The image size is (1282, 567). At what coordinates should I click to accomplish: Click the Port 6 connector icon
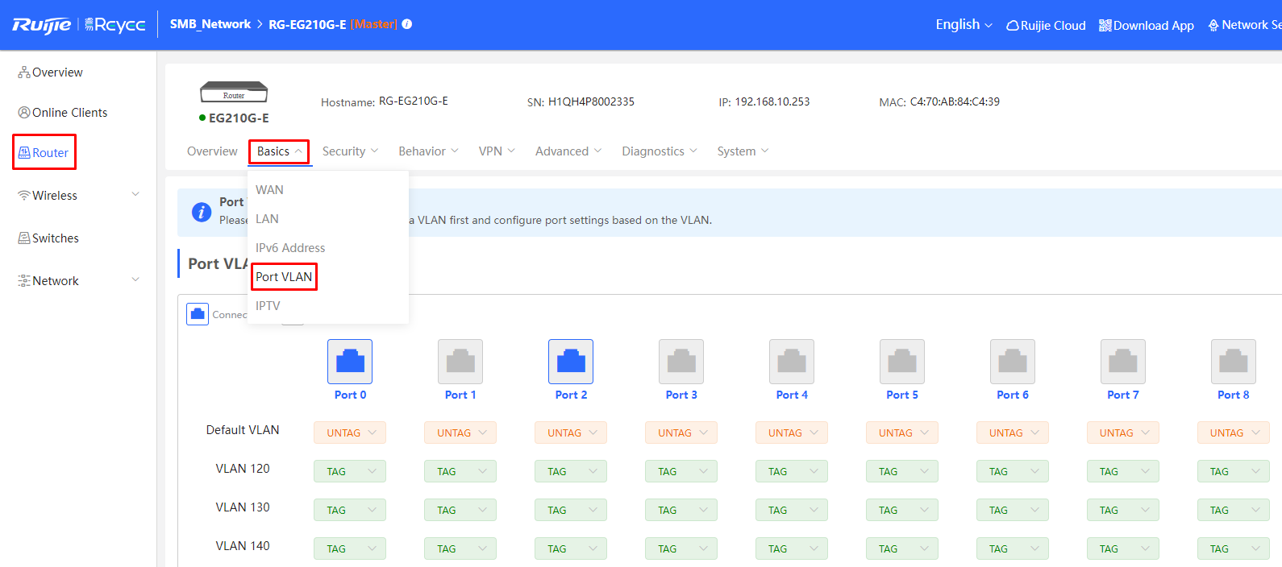[x=1013, y=362]
